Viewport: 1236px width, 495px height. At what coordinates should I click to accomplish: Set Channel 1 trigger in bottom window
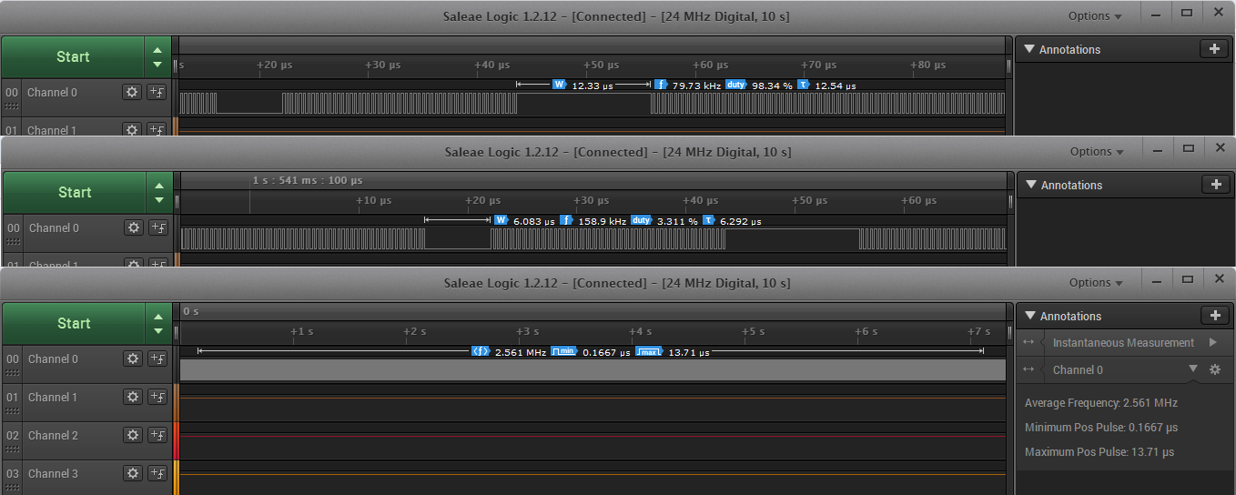pyautogui.click(x=157, y=397)
